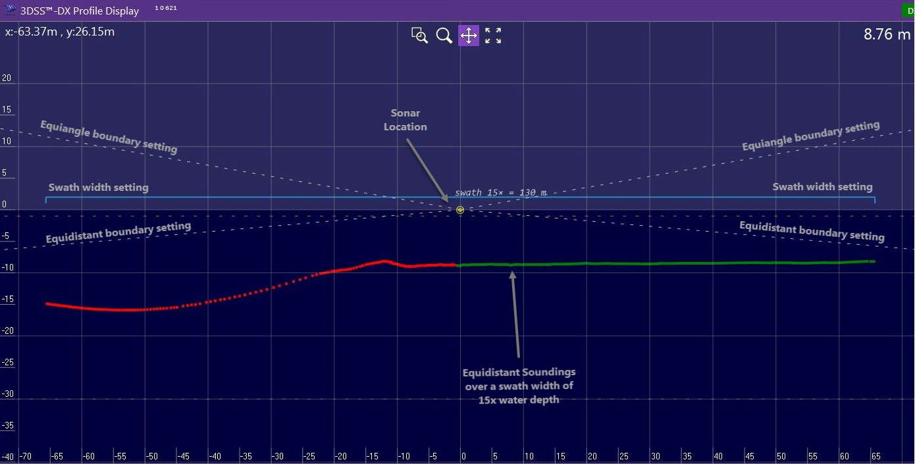Click the right 'Equidistant boundary setting' label

coord(812,231)
